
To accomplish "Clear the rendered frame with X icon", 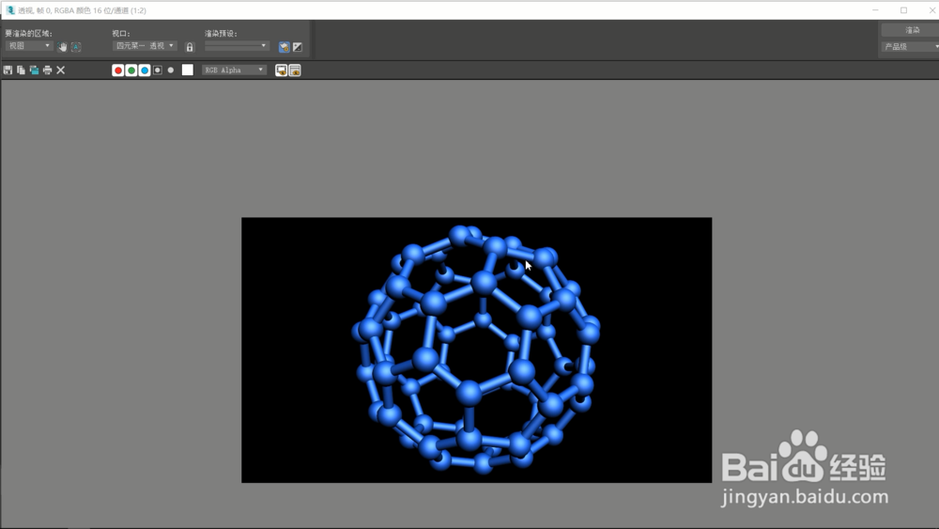I will (x=60, y=70).
